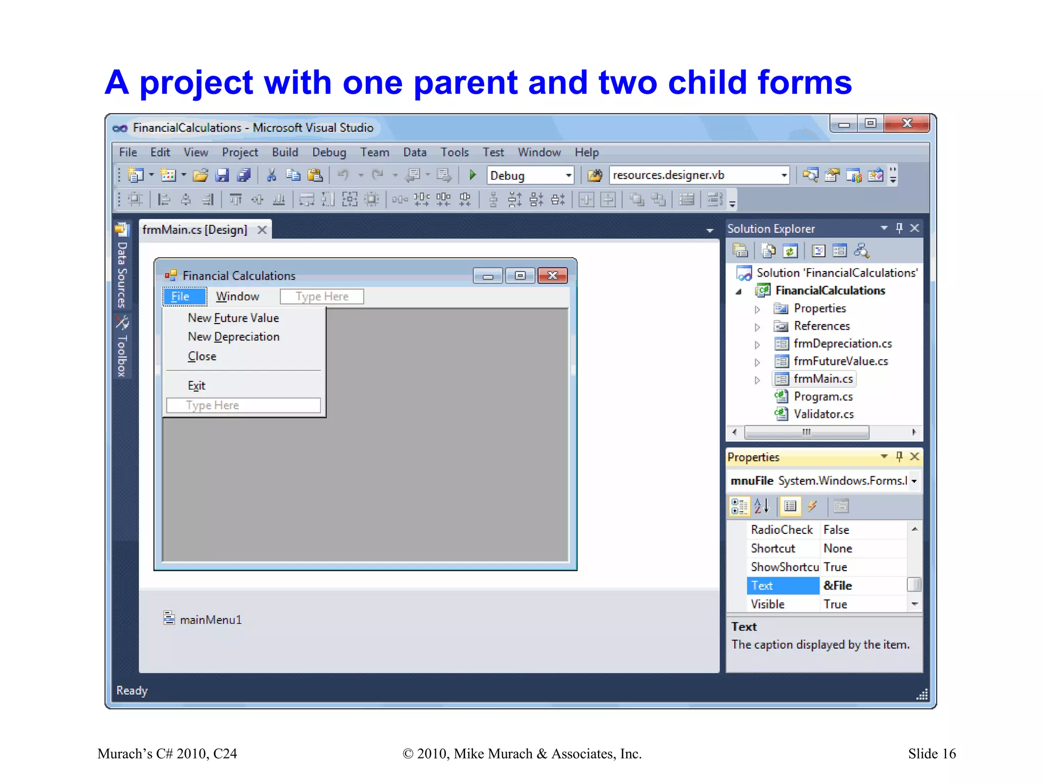Click the Add New Item toolbar icon

click(168, 175)
